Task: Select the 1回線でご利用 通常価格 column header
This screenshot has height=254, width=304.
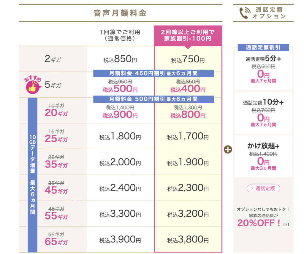Action: [120, 35]
